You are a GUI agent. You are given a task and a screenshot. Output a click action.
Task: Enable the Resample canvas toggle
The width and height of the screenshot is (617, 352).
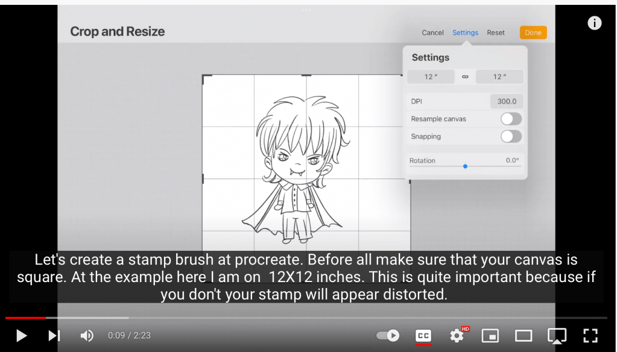coord(510,119)
